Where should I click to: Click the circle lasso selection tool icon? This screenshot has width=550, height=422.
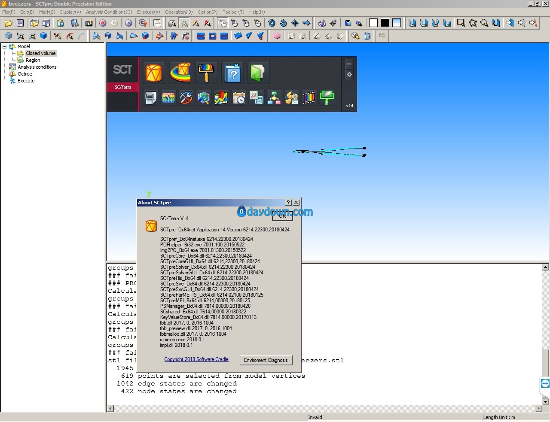[x=484, y=23]
